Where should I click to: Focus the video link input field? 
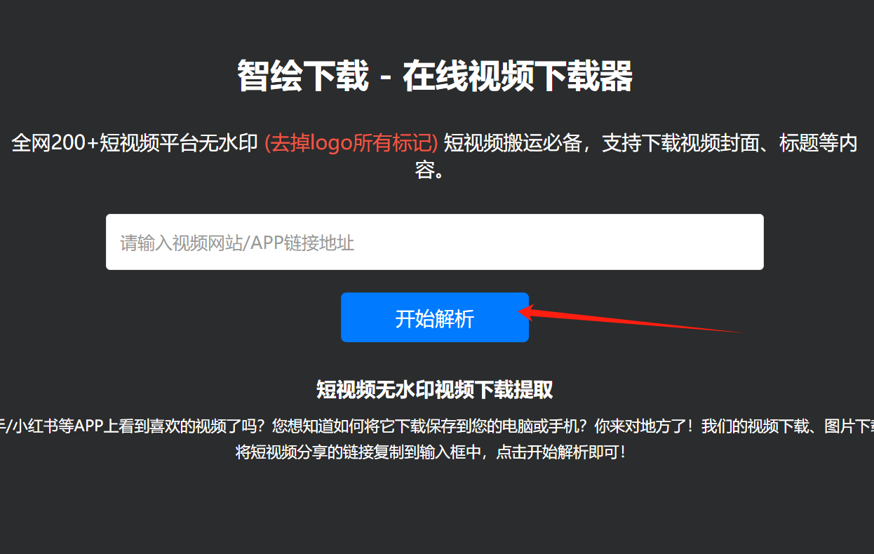click(x=435, y=242)
